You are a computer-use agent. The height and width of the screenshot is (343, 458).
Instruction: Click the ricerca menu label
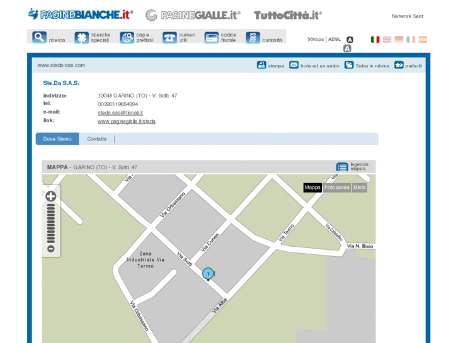click(57, 40)
